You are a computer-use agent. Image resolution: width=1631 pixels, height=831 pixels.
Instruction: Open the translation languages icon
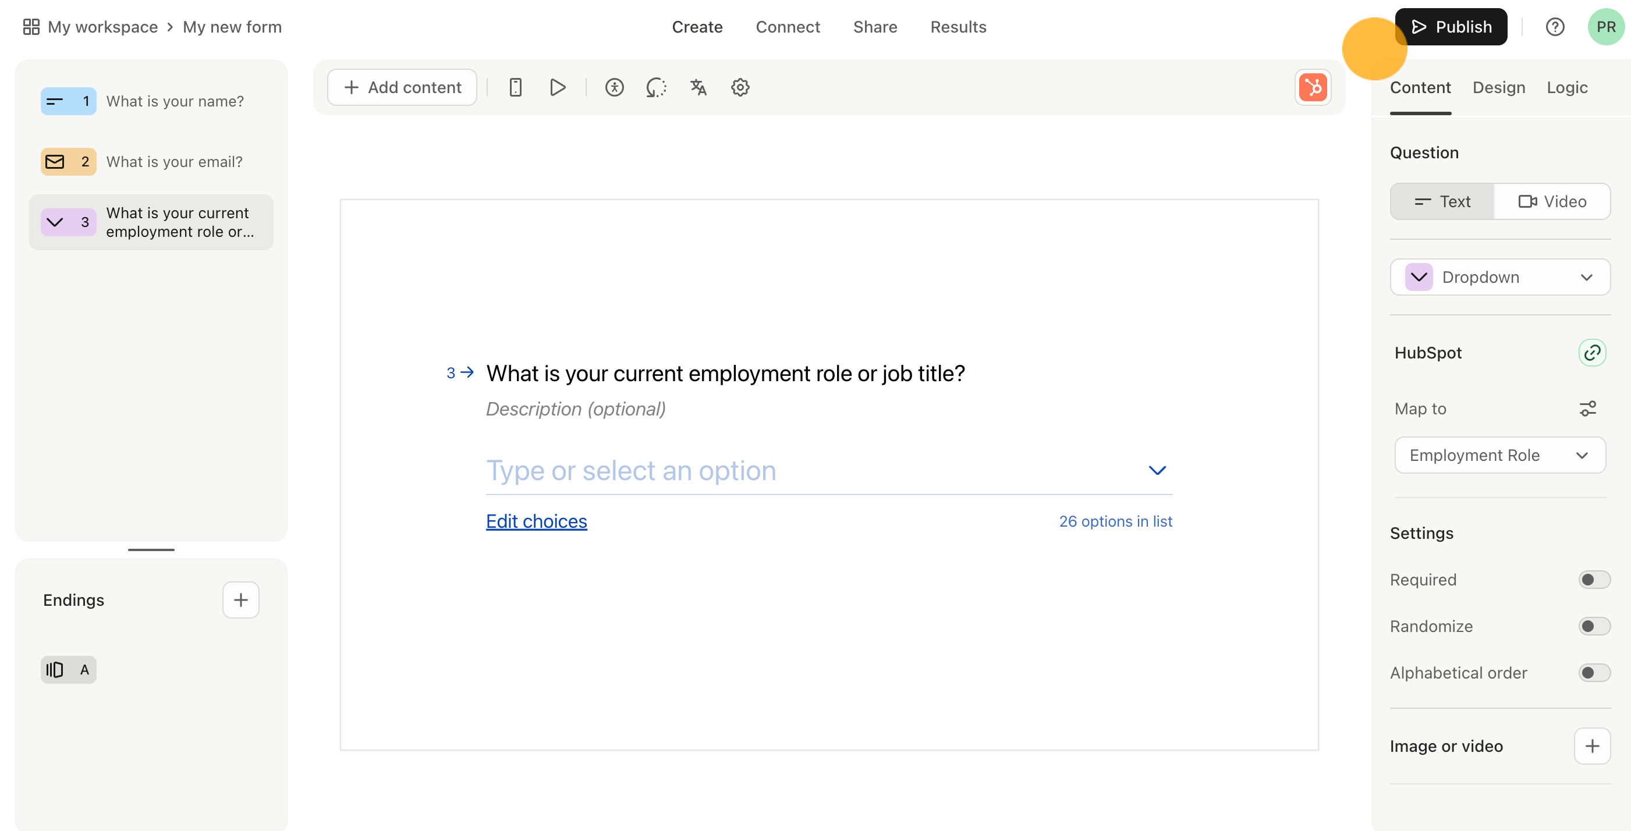[x=698, y=87]
